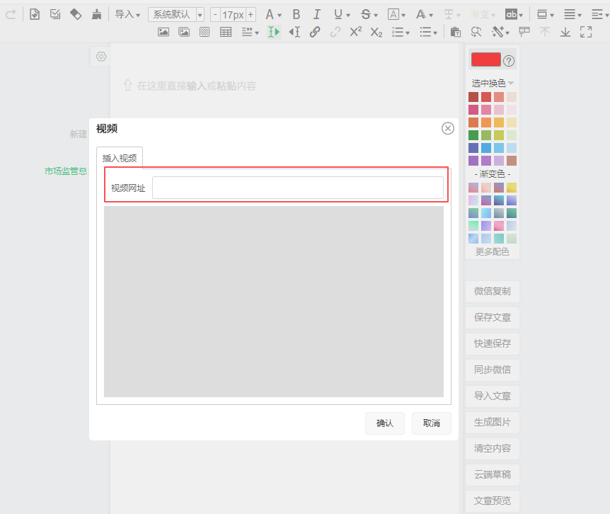
Task: Click the 取消 button
Action: point(431,423)
